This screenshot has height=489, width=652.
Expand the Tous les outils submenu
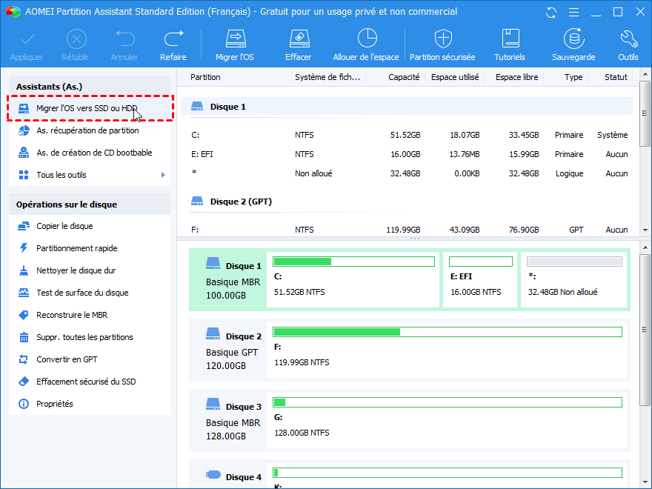point(89,175)
